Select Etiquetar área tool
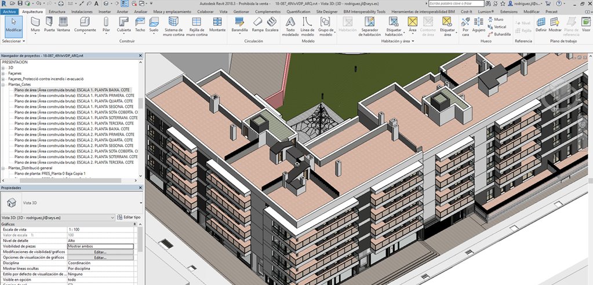Screen dimensions: 593x285 click(x=448, y=27)
